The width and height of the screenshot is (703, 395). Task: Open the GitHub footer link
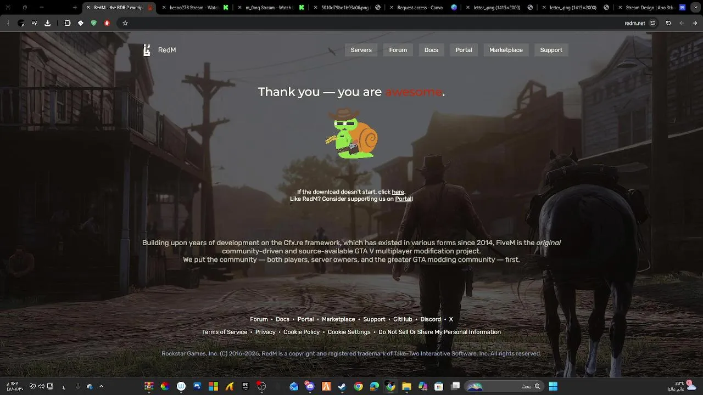pos(403,319)
